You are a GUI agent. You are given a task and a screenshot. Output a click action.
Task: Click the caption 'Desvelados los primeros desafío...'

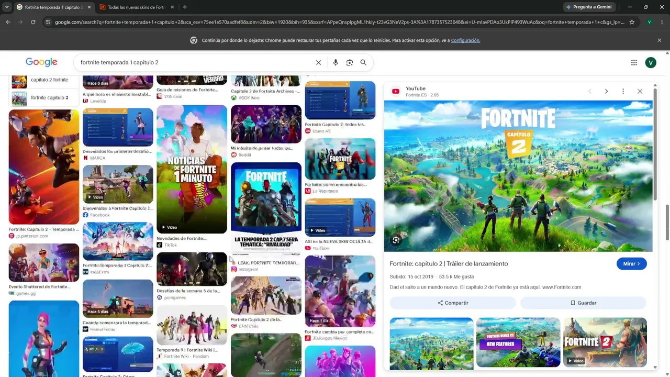117,151
